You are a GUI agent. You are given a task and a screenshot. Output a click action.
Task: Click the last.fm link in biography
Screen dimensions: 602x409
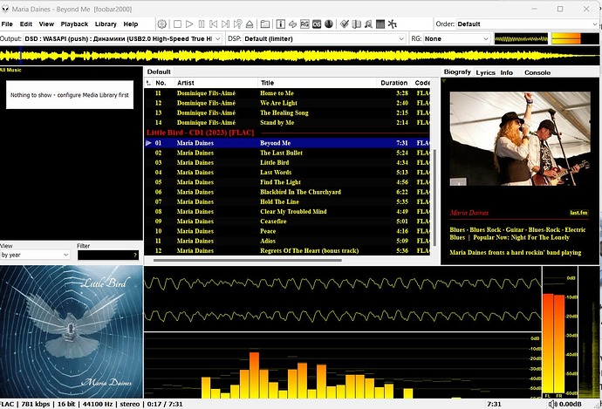click(579, 213)
